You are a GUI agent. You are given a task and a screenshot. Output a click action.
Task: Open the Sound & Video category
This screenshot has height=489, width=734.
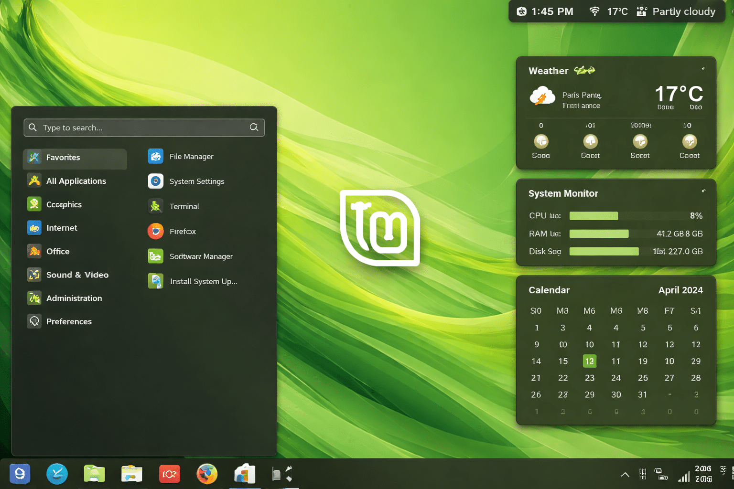click(77, 275)
